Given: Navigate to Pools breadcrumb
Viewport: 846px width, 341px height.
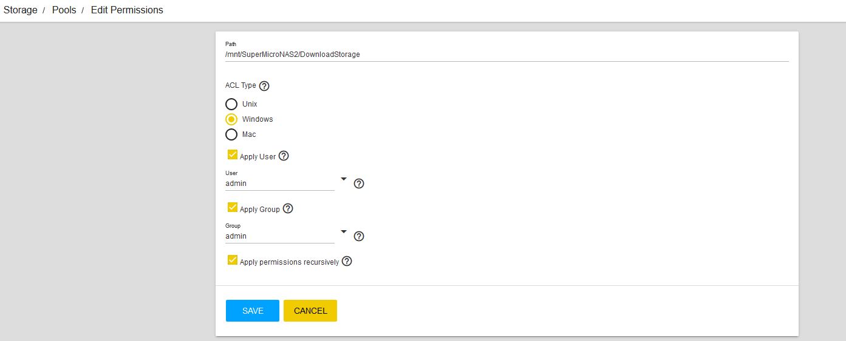Looking at the screenshot, I should point(64,10).
